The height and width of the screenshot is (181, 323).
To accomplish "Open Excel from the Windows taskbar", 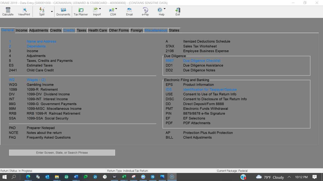I will [124, 177].
